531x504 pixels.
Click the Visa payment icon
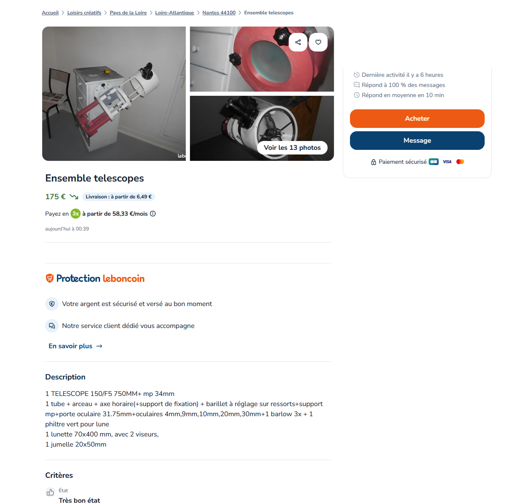pyautogui.click(x=447, y=162)
